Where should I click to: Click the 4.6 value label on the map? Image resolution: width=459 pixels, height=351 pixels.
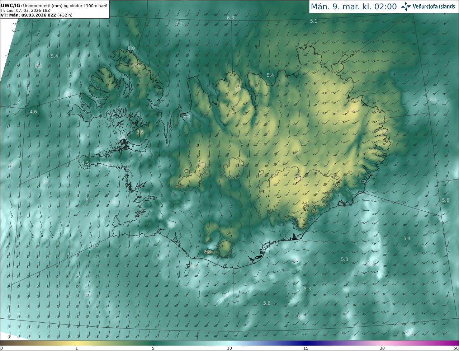[33, 112]
